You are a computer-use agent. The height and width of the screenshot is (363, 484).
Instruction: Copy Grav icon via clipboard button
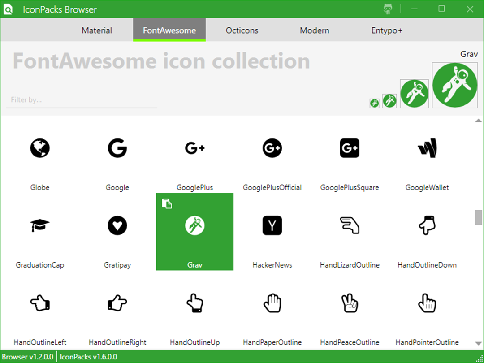pyautogui.click(x=167, y=204)
